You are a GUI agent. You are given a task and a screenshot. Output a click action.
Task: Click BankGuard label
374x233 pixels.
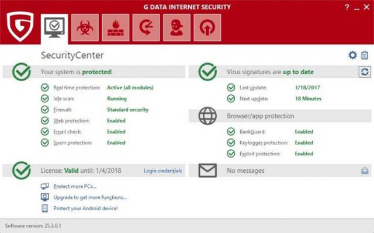point(252,131)
